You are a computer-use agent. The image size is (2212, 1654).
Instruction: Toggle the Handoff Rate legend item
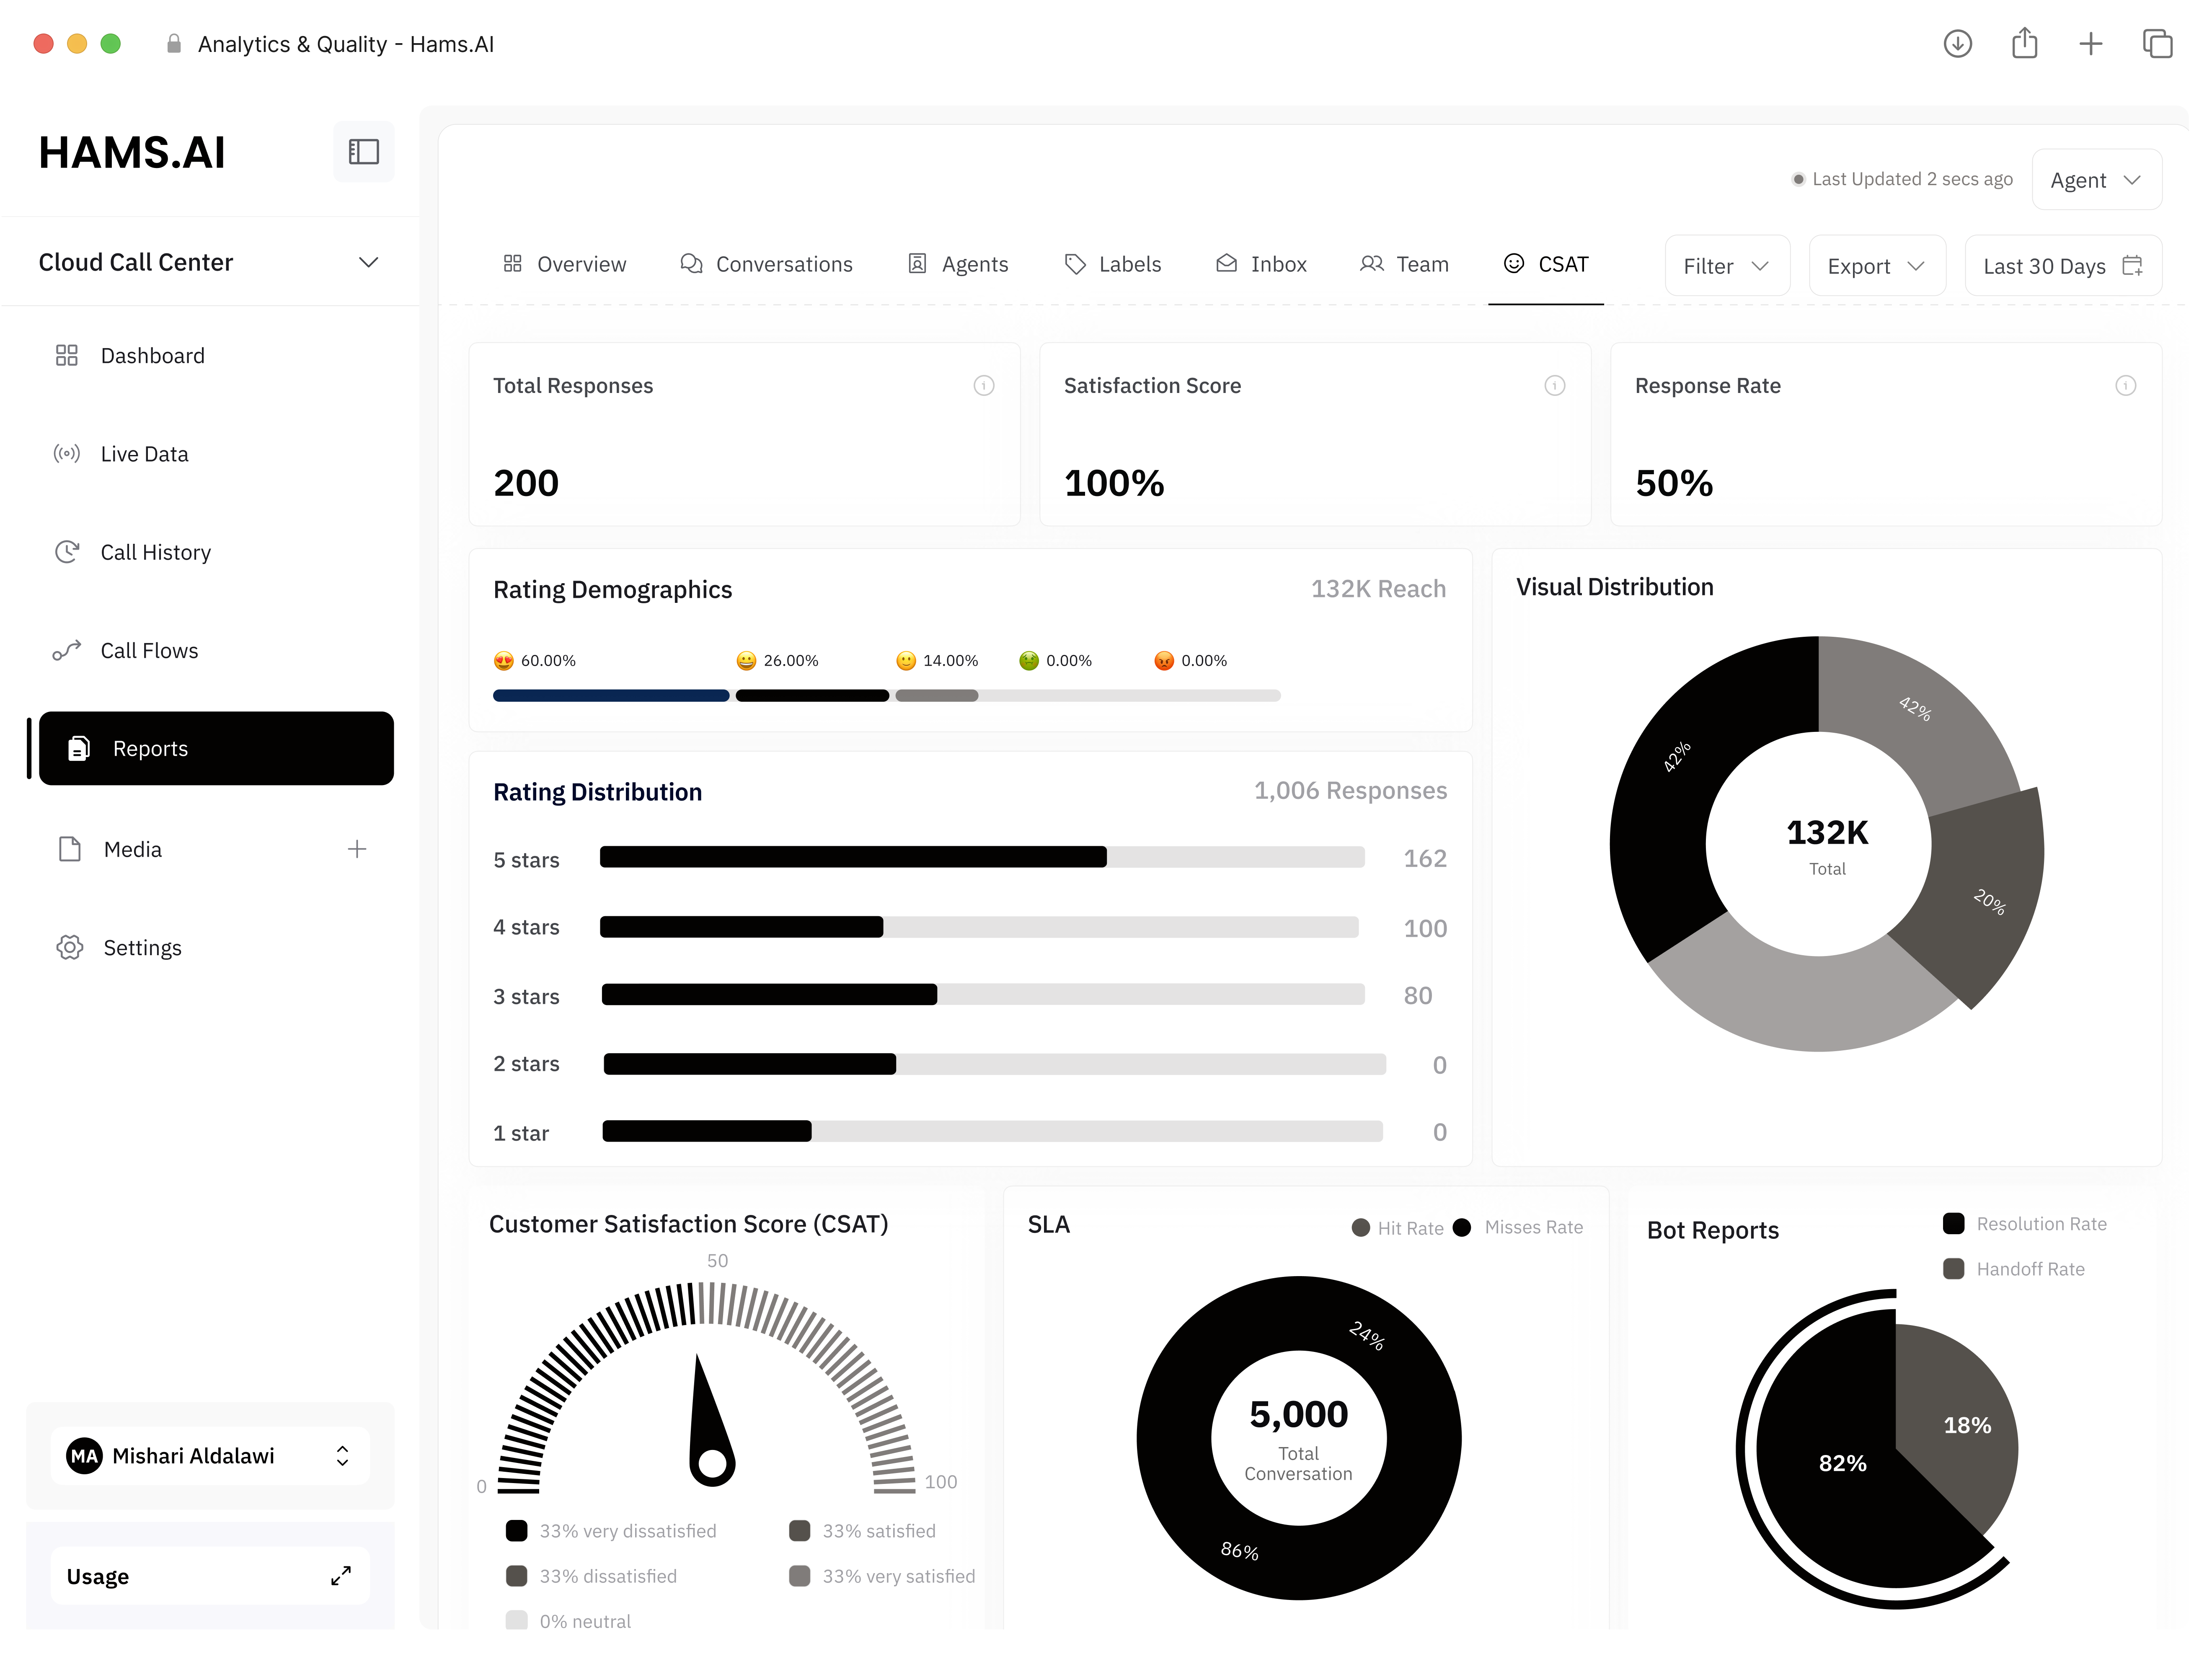point(2014,1269)
